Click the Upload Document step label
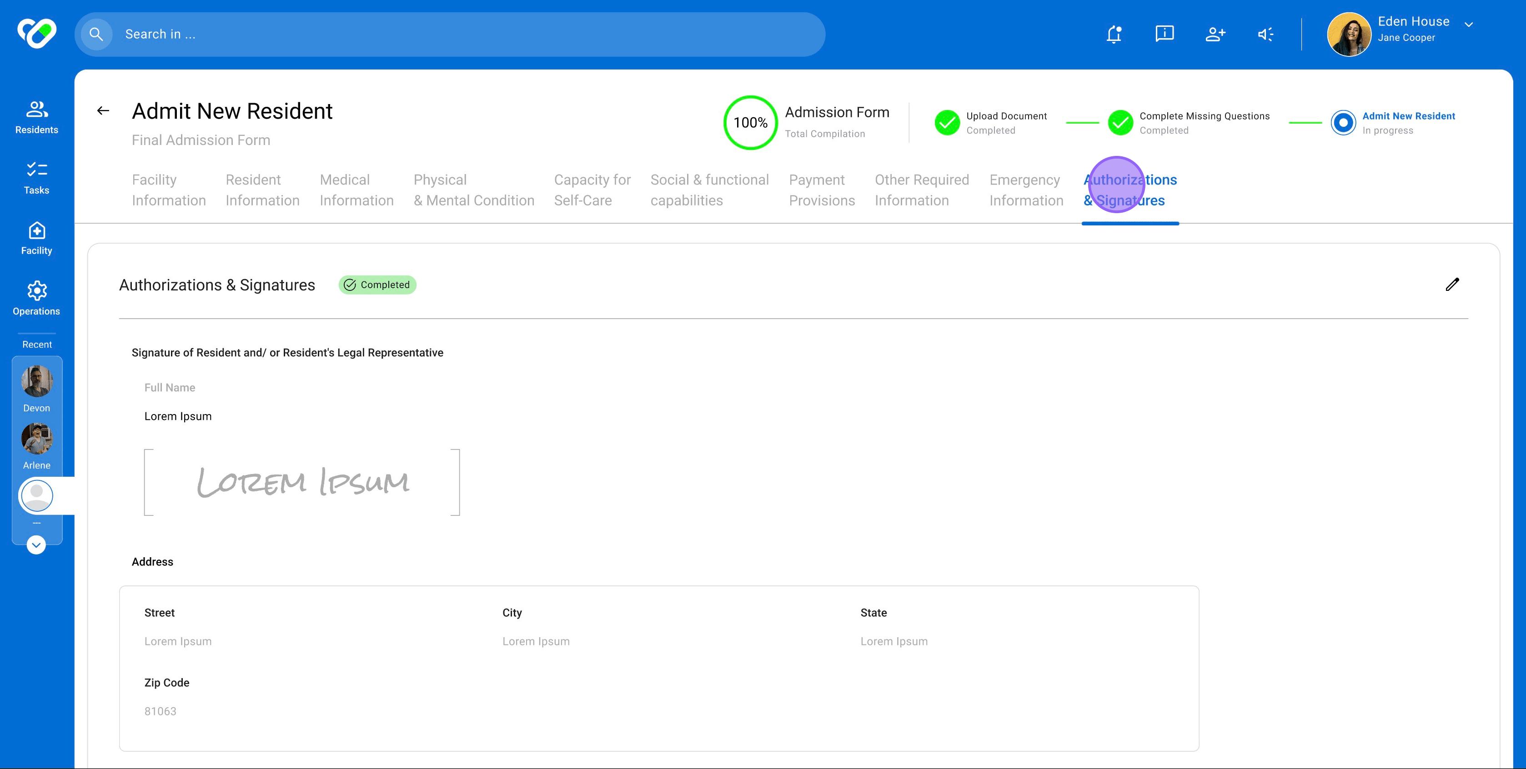This screenshot has width=1526, height=769. coord(1006,116)
